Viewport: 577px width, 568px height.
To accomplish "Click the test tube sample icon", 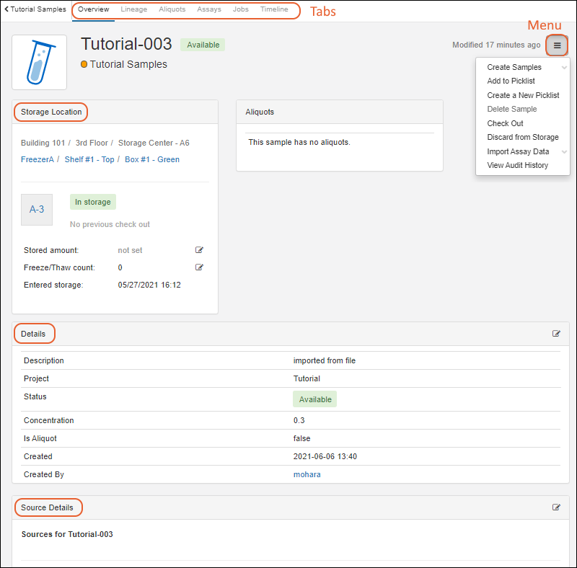I will [40, 62].
